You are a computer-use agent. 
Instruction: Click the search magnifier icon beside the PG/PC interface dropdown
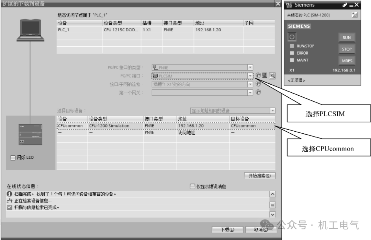coord(272,75)
